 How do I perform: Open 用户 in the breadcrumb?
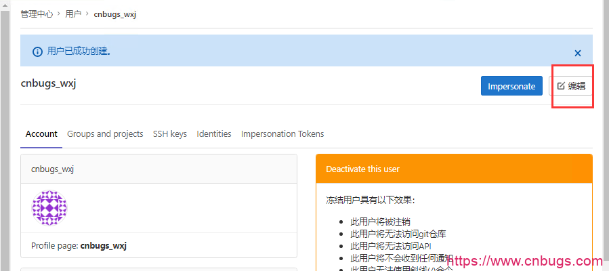pyautogui.click(x=73, y=14)
